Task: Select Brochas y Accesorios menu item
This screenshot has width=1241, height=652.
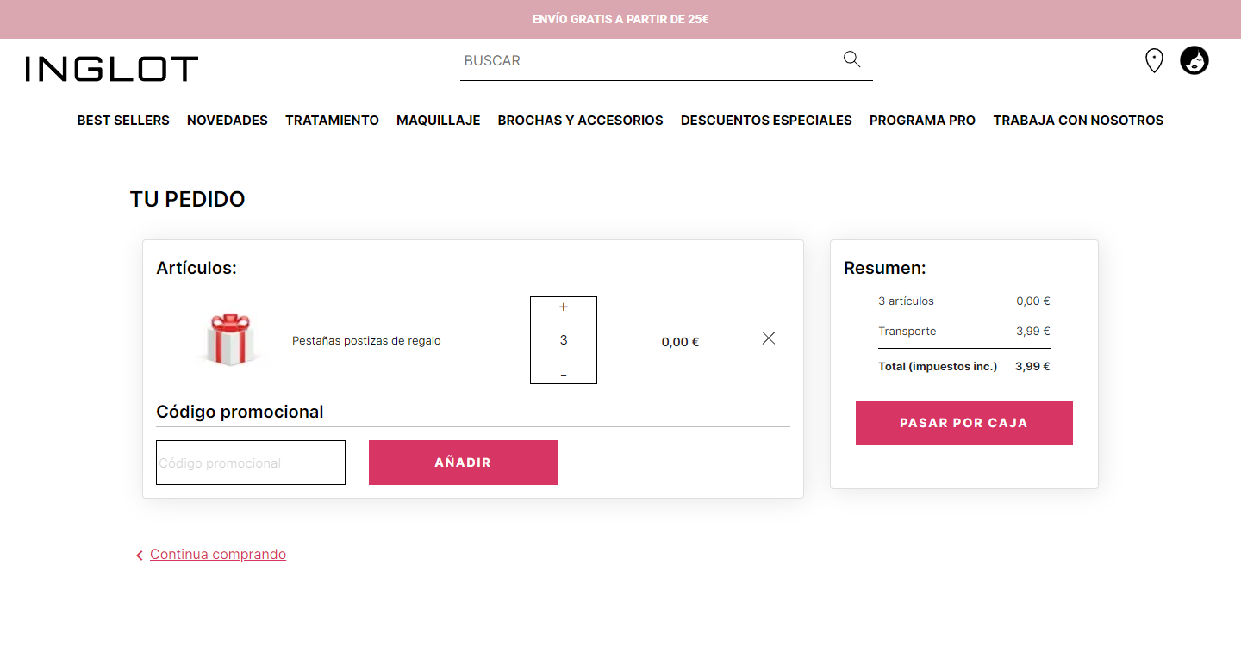Action: click(x=580, y=121)
